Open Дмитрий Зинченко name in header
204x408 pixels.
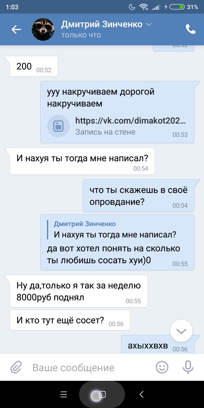pyautogui.click(x=102, y=24)
